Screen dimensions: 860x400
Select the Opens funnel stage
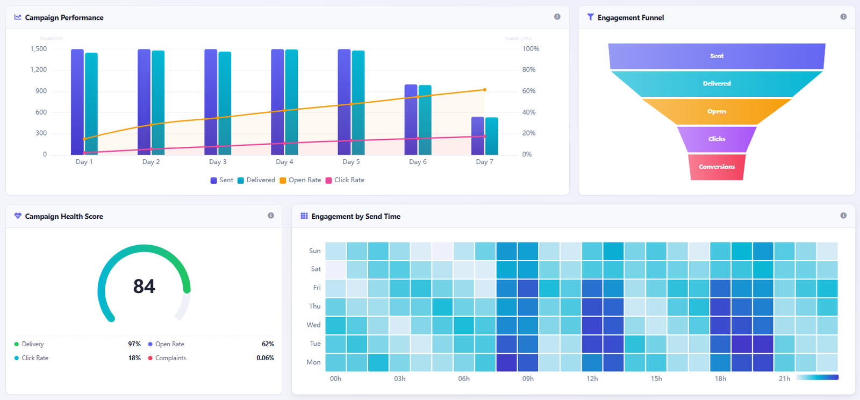click(717, 111)
